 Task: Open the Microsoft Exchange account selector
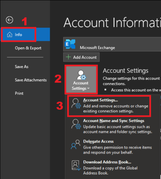click(x=112, y=44)
